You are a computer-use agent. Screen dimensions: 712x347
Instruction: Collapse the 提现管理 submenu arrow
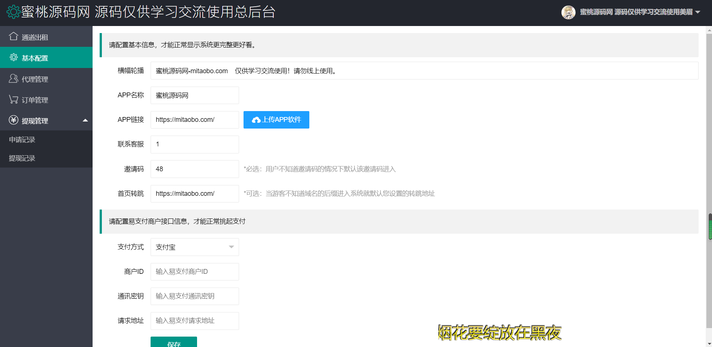click(x=85, y=120)
